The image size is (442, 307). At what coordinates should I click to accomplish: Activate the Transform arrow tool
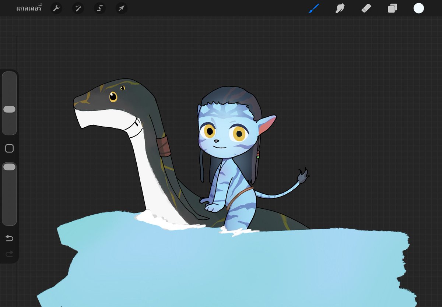click(x=121, y=8)
